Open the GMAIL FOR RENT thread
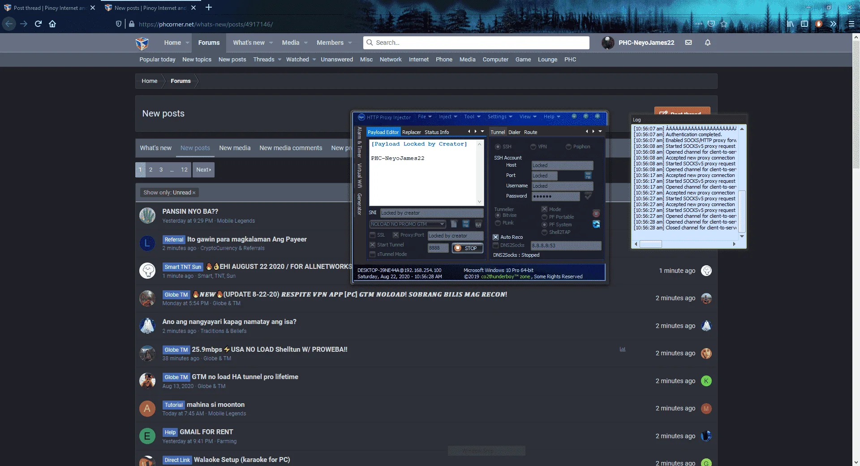This screenshot has height=466, width=860. tap(206, 432)
